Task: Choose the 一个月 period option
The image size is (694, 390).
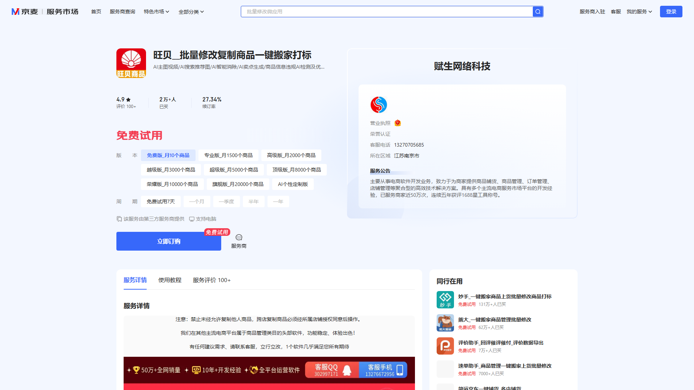Action: point(197,201)
